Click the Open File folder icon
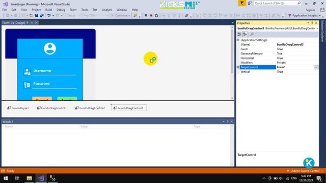Image resolution: width=326 pixels, height=183 pixels. tap(31, 16)
